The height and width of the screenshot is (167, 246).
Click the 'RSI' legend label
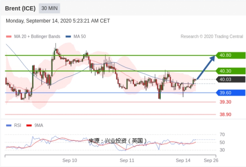click(18, 125)
